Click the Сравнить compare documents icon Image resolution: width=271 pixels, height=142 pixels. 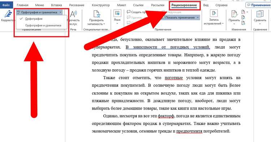[x=260, y=14]
